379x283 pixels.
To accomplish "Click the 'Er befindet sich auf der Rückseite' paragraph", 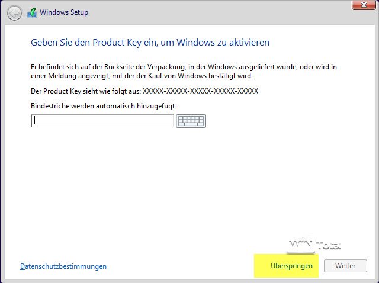I will tap(184, 71).
